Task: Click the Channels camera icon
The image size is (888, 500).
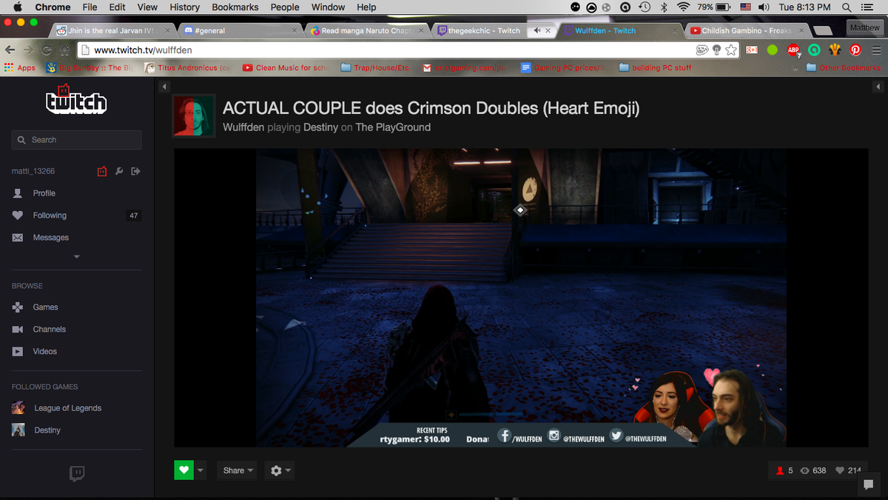Action: [18, 330]
